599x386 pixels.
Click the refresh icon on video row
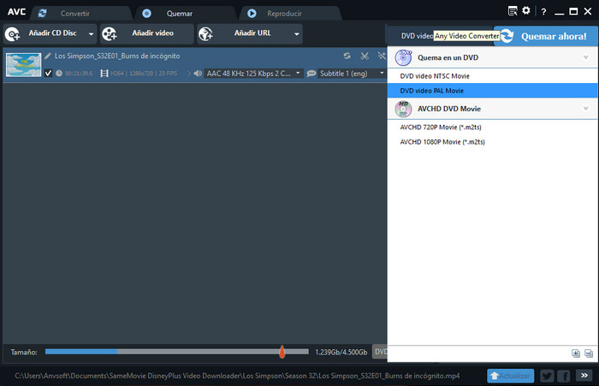pyautogui.click(x=347, y=56)
